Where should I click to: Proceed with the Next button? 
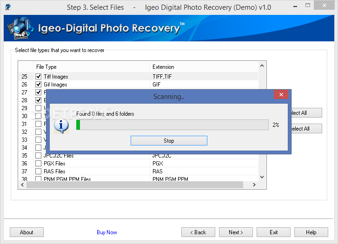[236, 232]
